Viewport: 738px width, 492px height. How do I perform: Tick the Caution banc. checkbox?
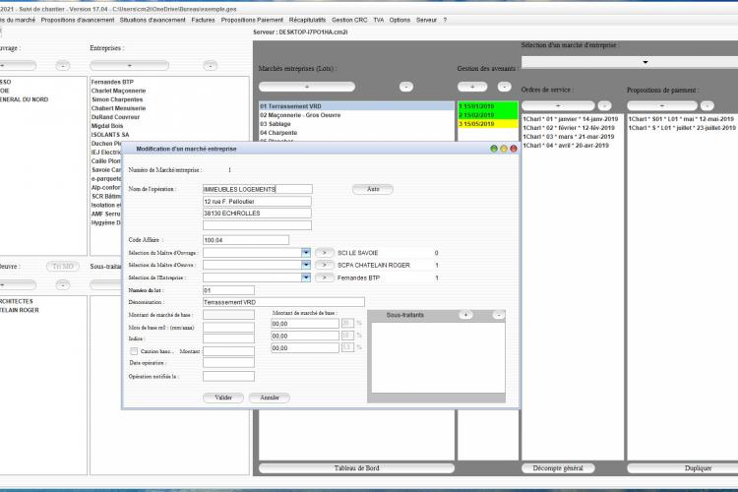coord(134,351)
